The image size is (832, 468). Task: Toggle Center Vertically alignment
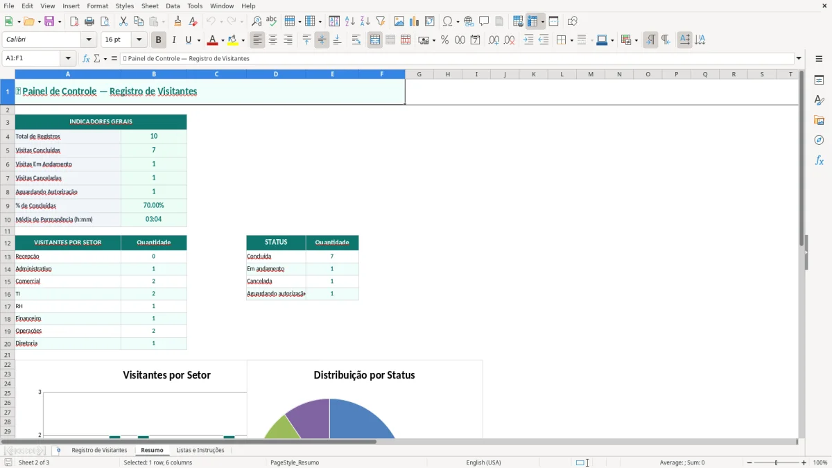pos(322,40)
